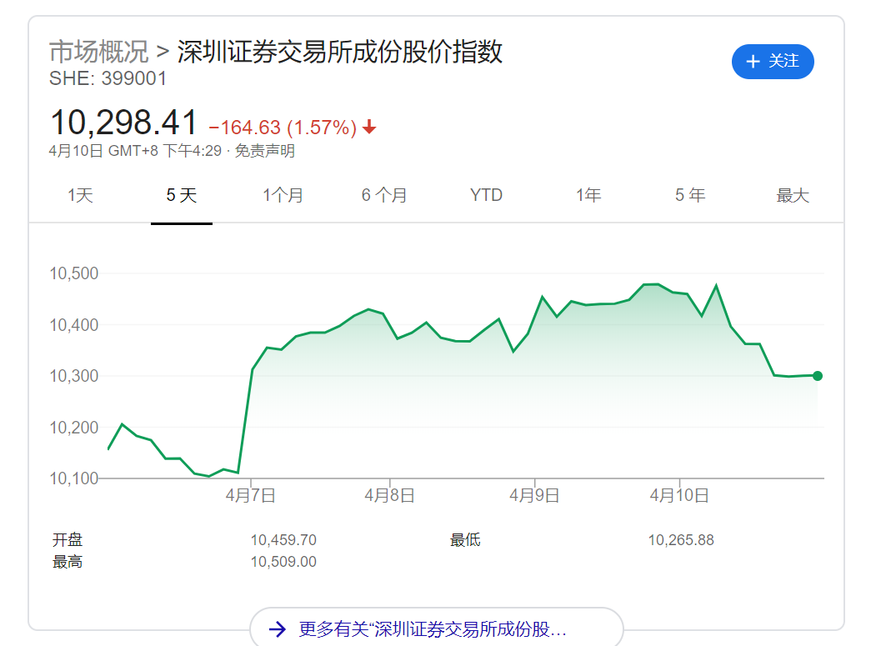The width and height of the screenshot is (871, 646).
Task: Select the 5 年 range tab
Action: coord(690,196)
